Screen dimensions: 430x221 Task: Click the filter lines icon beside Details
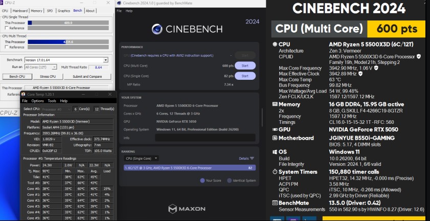252,159
